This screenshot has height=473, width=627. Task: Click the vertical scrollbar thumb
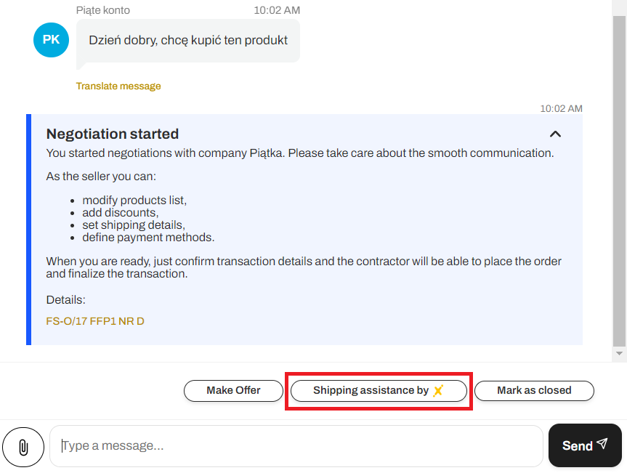619,182
